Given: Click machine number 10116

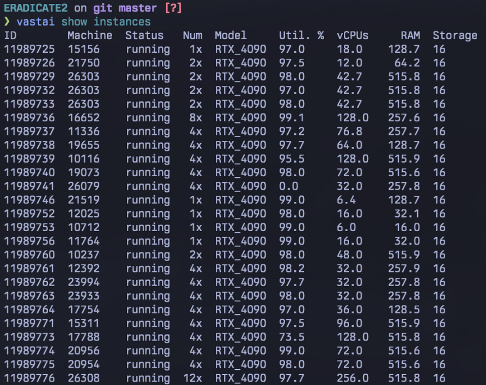Looking at the screenshot, I should click(x=84, y=159).
